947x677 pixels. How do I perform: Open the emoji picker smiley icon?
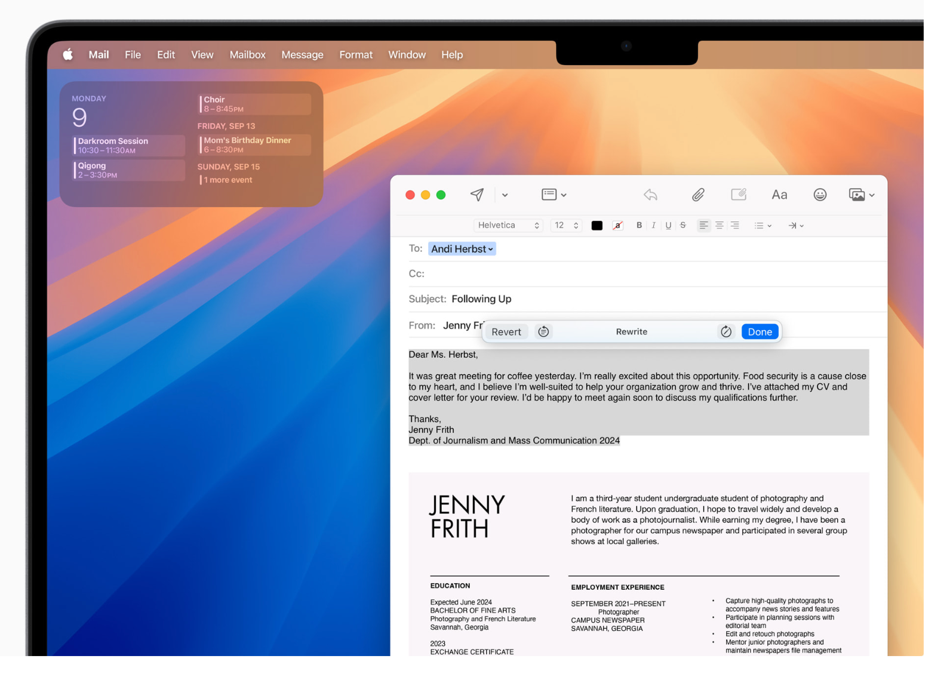(x=820, y=195)
